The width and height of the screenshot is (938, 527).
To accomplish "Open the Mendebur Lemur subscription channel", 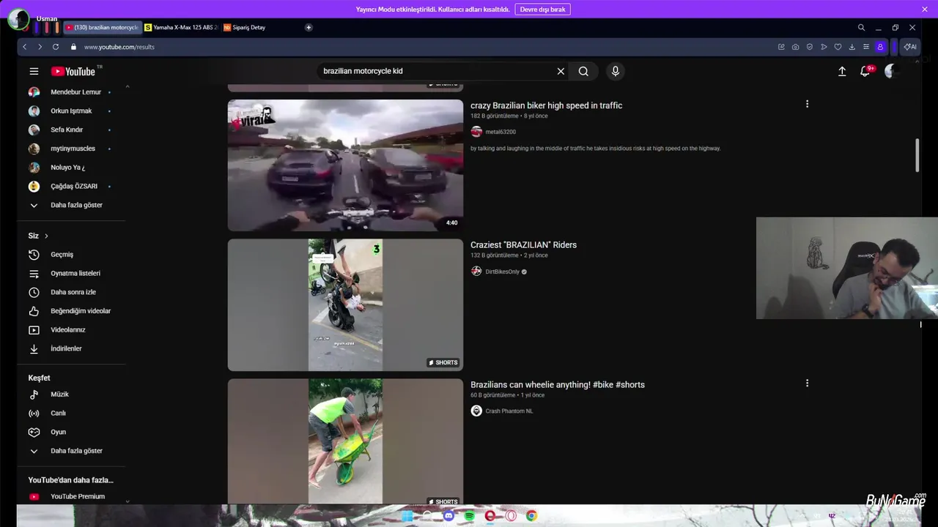I will (x=75, y=92).
